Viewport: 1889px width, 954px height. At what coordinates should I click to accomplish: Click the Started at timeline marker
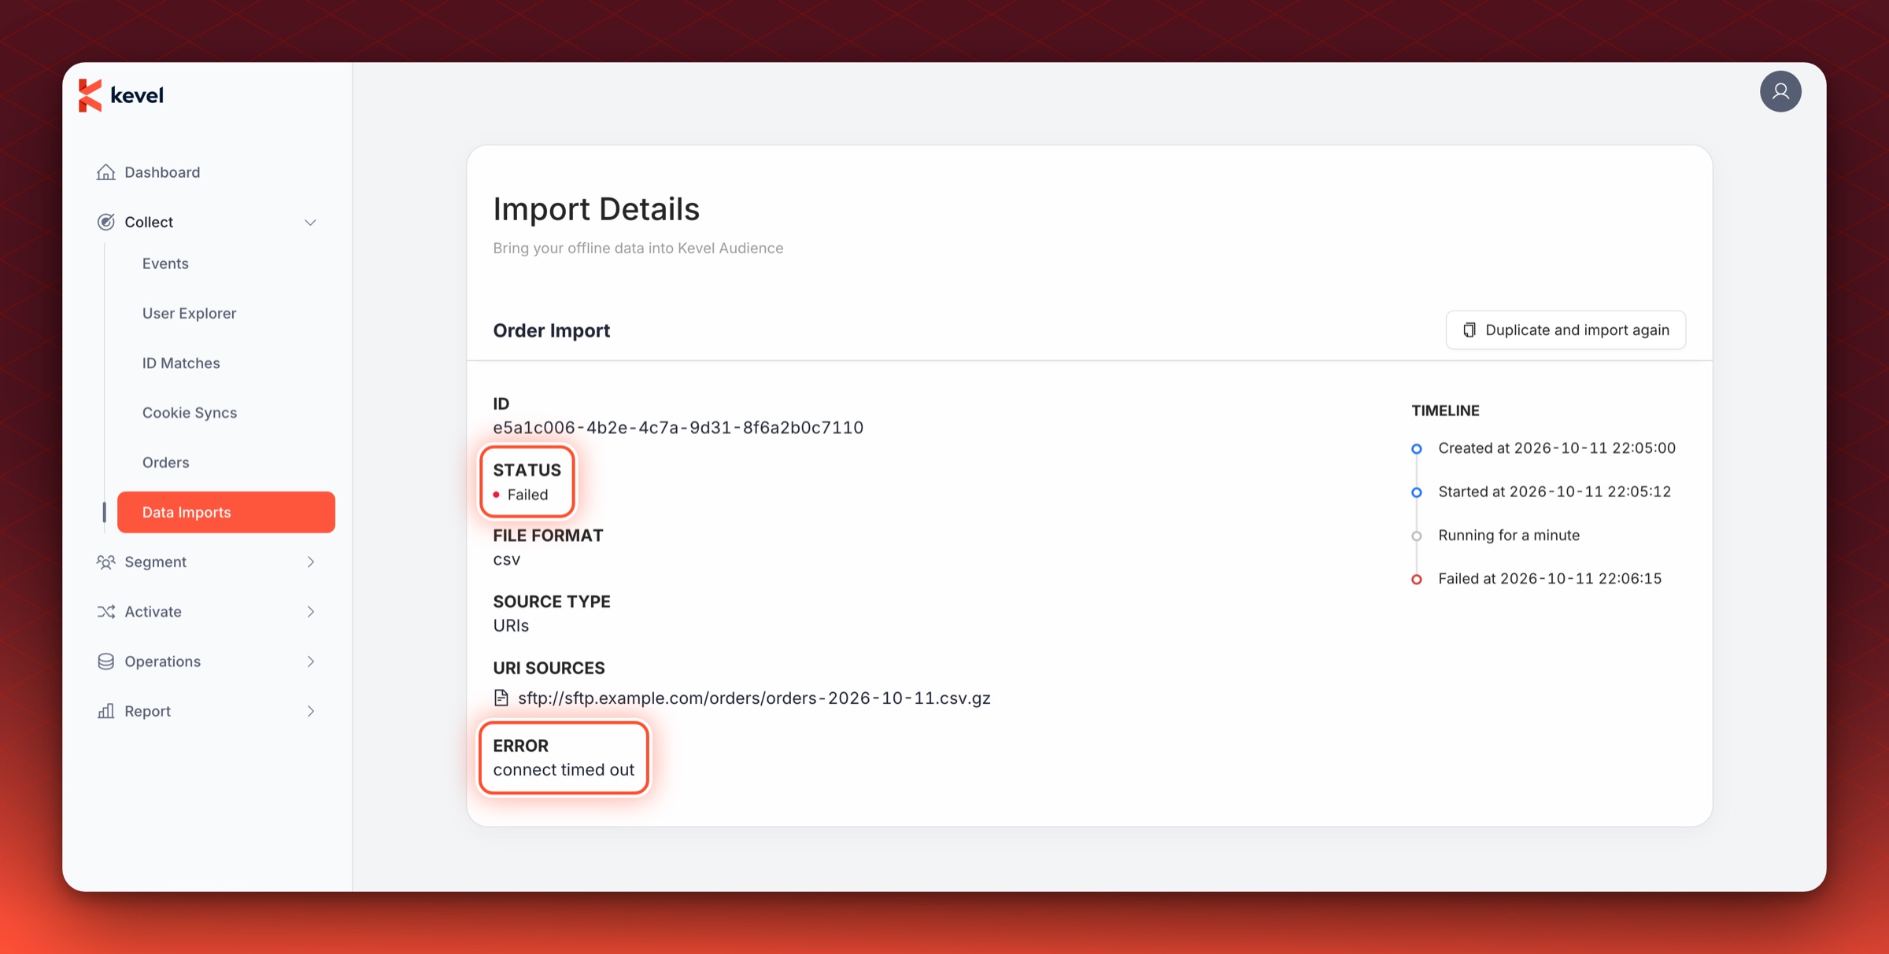coord(1417,492)
